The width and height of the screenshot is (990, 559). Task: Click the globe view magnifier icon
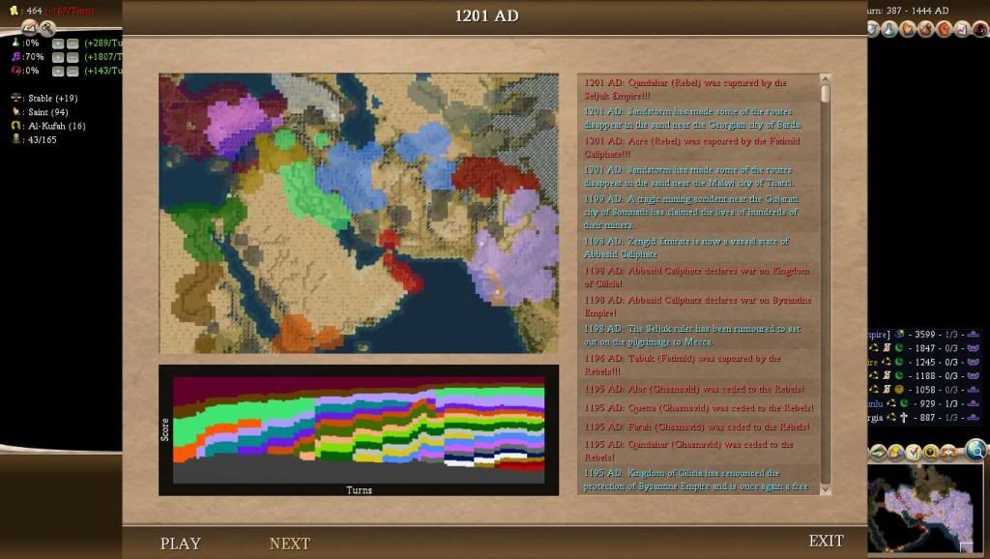click(976, 450)
